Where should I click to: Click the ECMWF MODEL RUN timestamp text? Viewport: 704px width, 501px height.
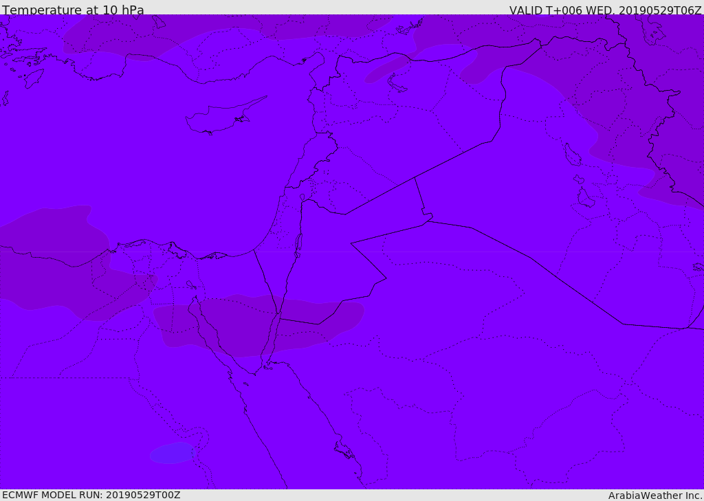[91, 495]
